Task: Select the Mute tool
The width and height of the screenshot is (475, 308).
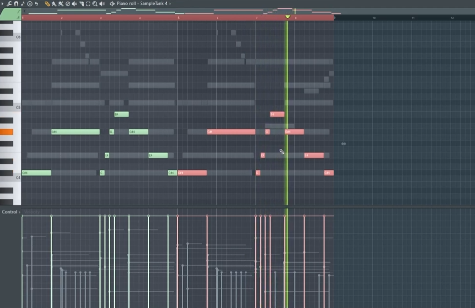Action: pyautogui.click(x=74, y=3)
